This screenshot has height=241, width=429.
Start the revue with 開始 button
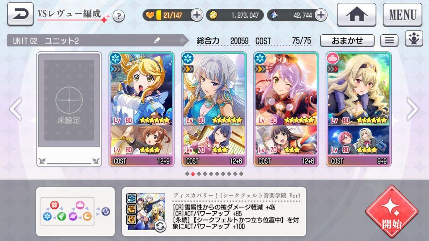click(x=392, y=212)
